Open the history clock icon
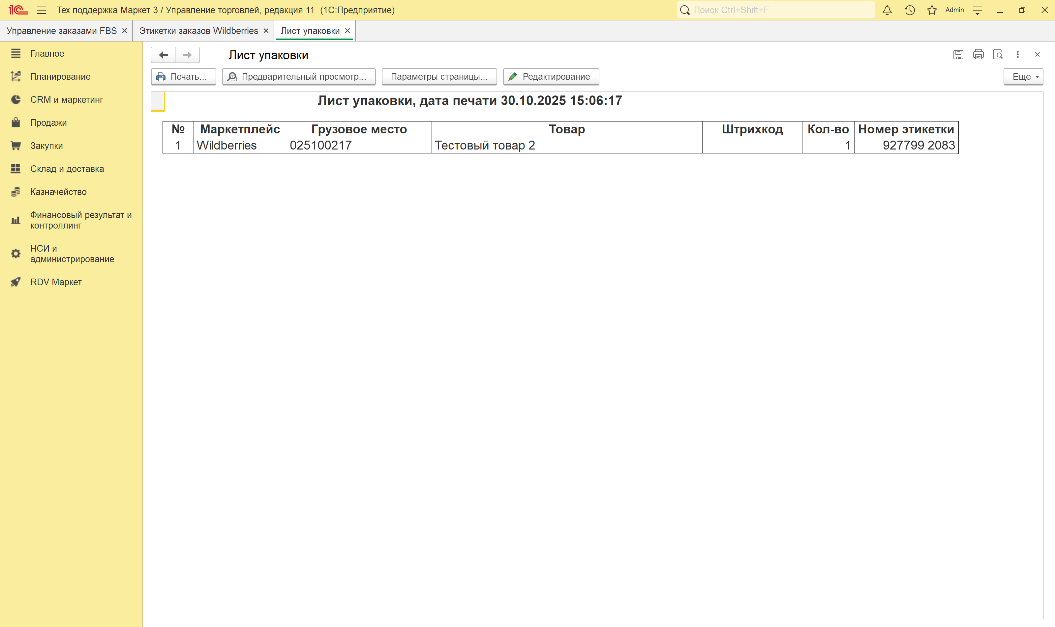Image resolution: width=1055 pixels, height=627 pixels. coord(910,10)
